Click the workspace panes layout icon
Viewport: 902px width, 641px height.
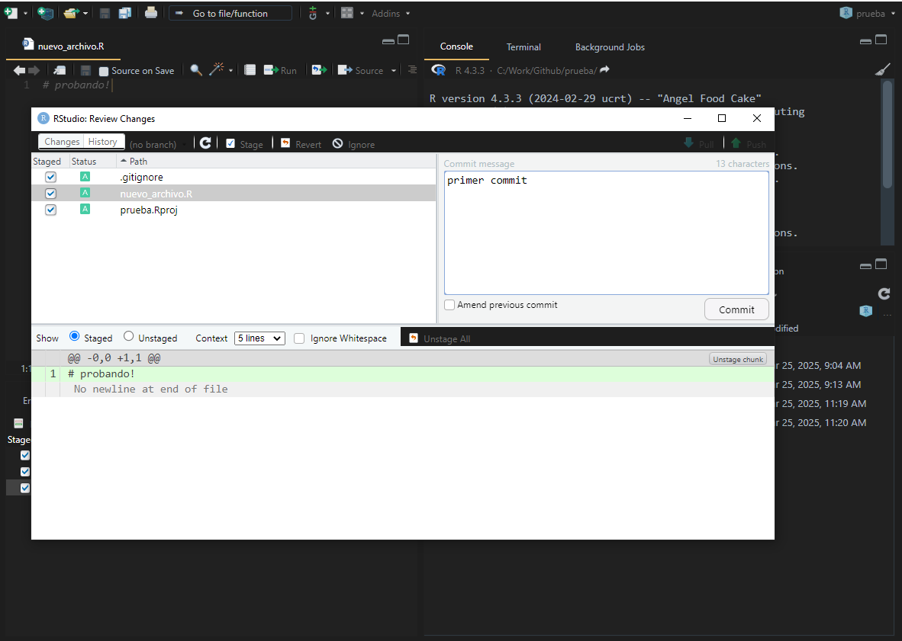(347, 13)
